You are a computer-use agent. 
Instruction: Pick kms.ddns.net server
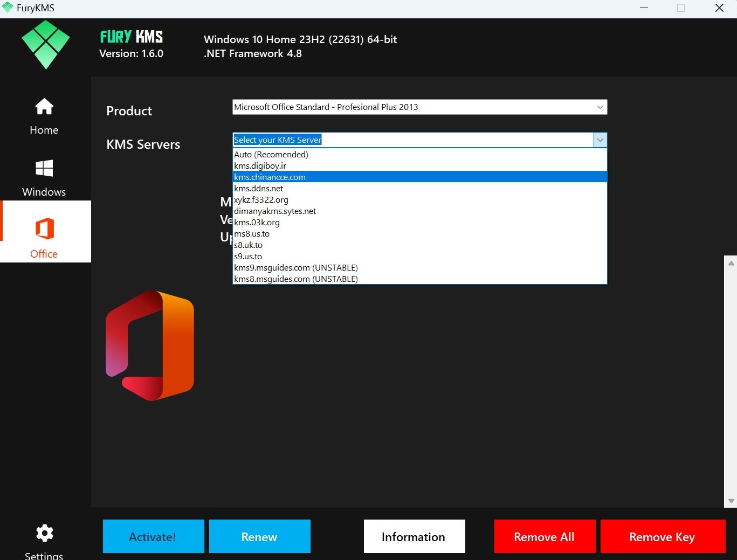[x=420, y=188]
